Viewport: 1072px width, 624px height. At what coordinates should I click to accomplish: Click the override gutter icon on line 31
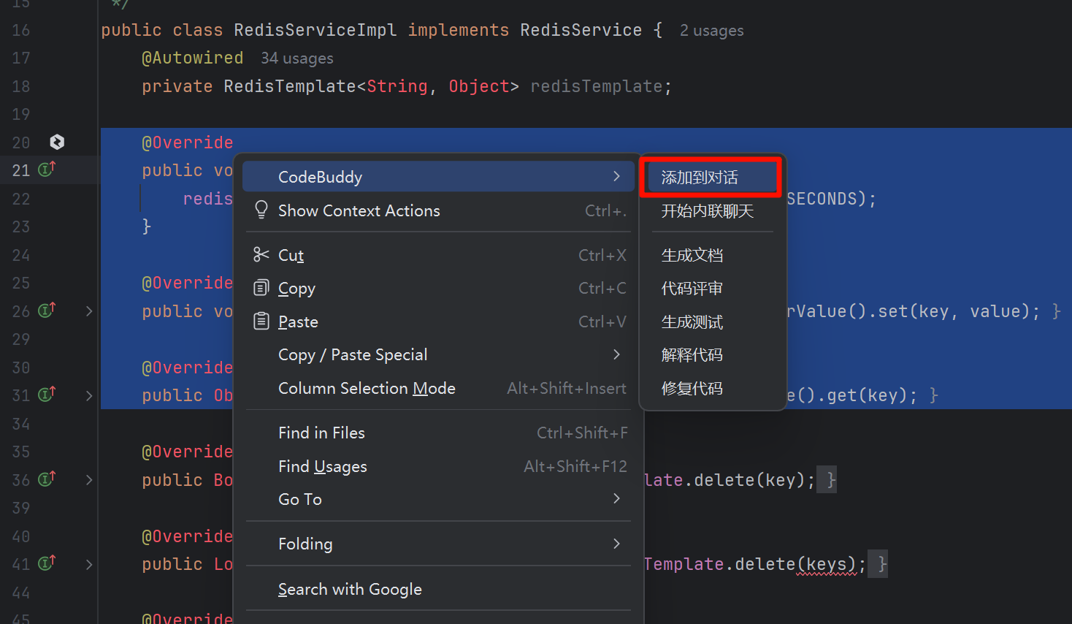tap(47, 395)
